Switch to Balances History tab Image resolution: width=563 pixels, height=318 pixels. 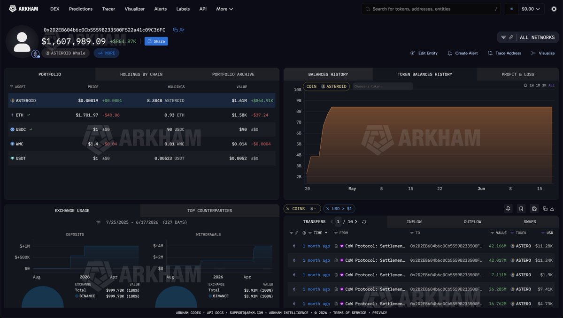coord(328,74)
